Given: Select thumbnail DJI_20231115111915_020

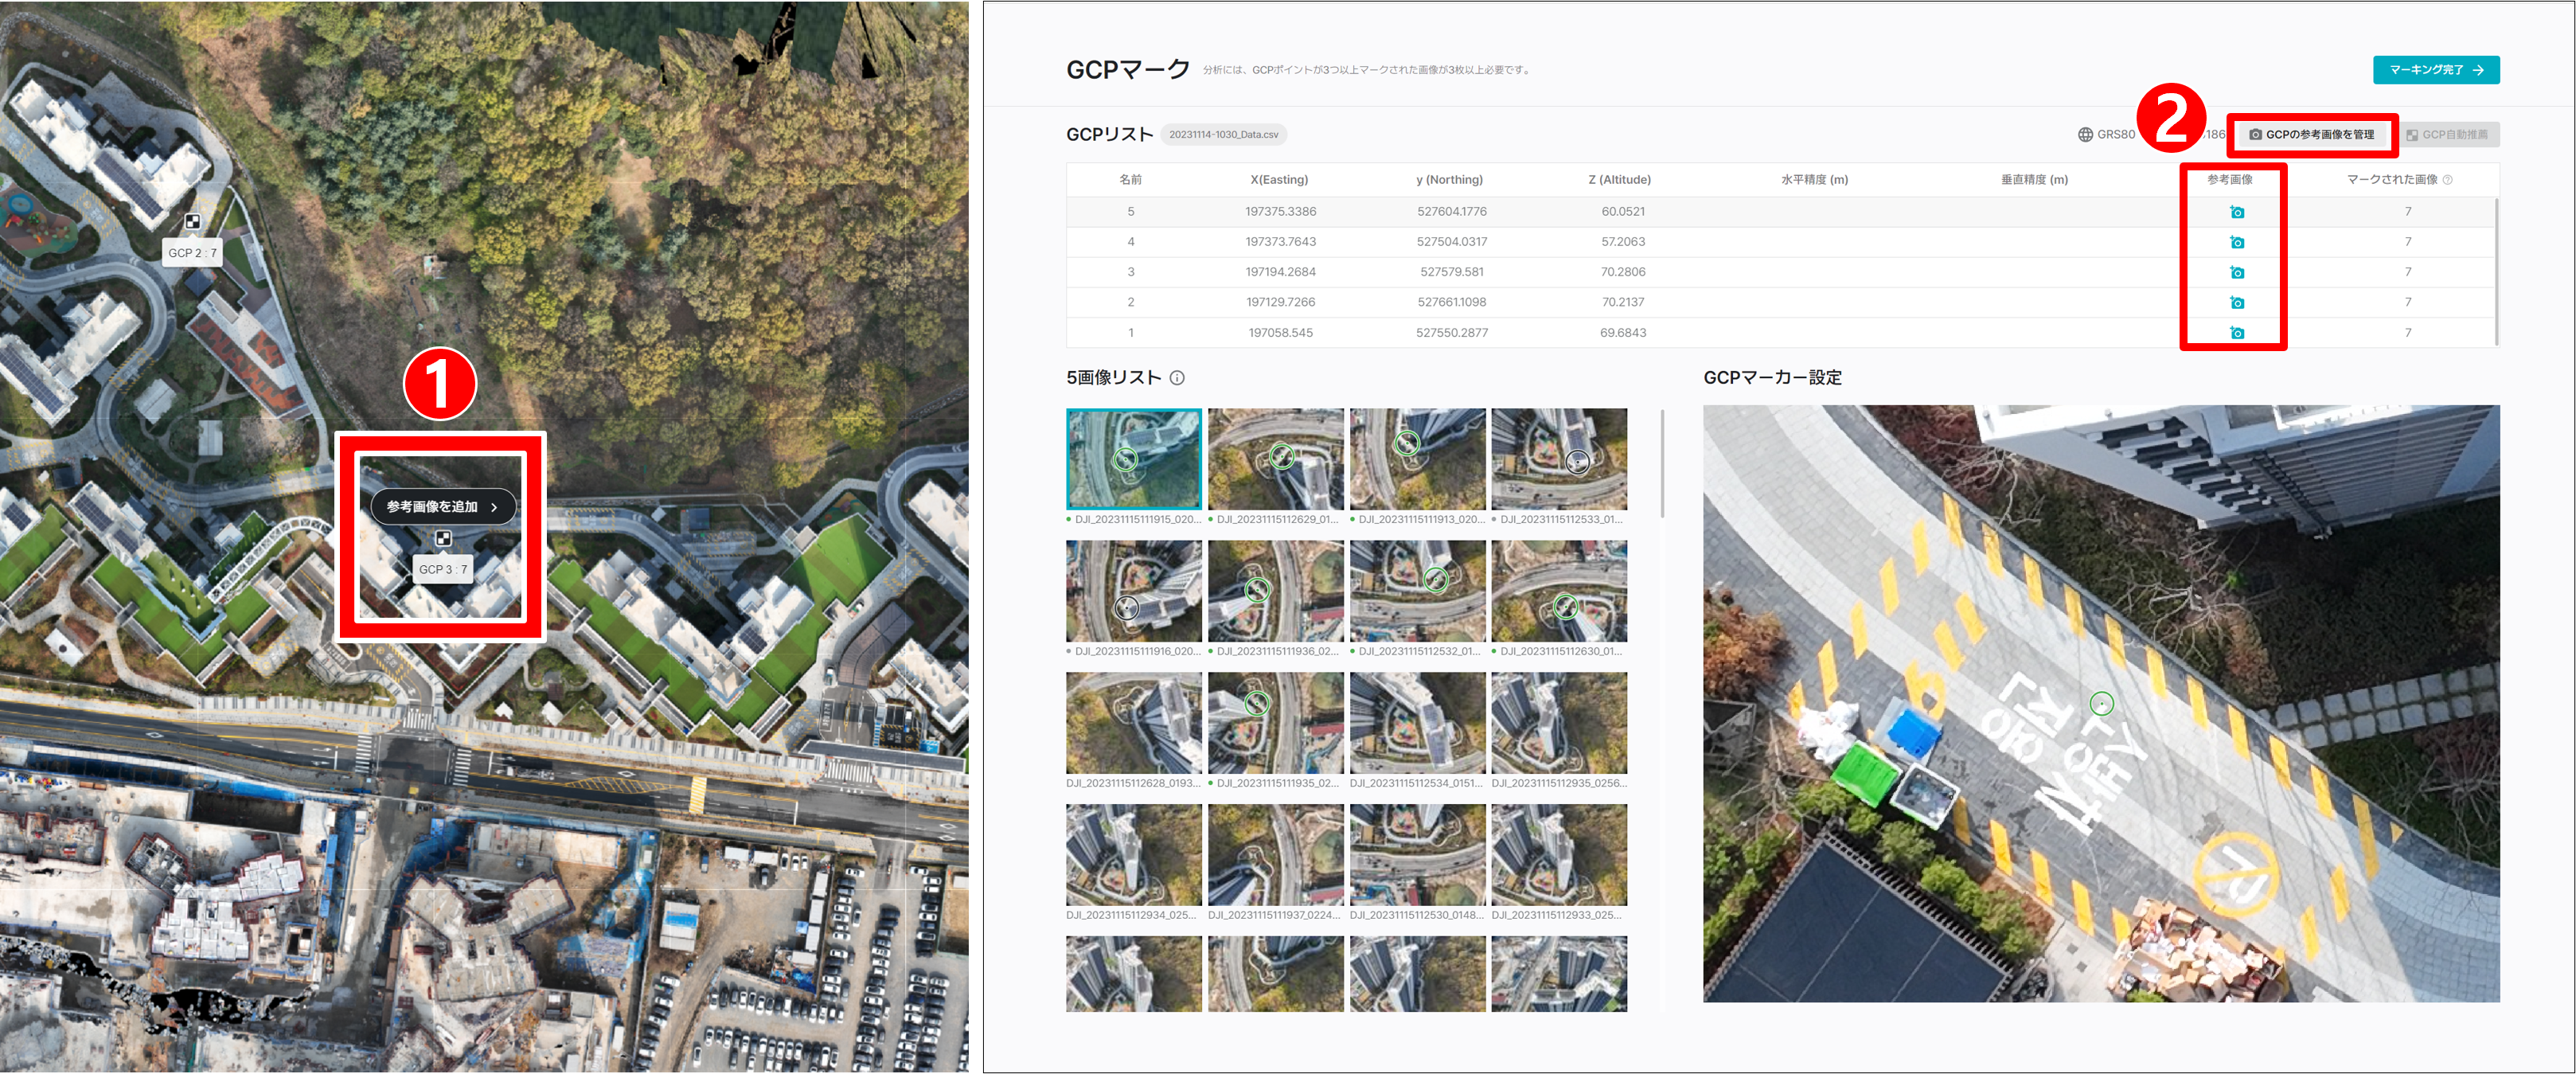Looking at the screenshot, I should pyautogui.click(x=1133, y=459).
